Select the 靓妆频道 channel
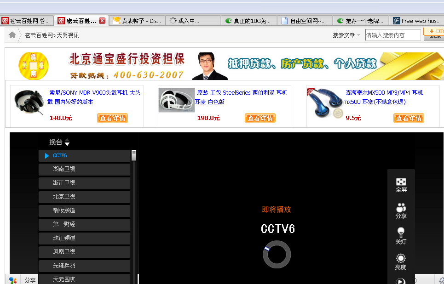The image size is (444, 284). (84, 210)
